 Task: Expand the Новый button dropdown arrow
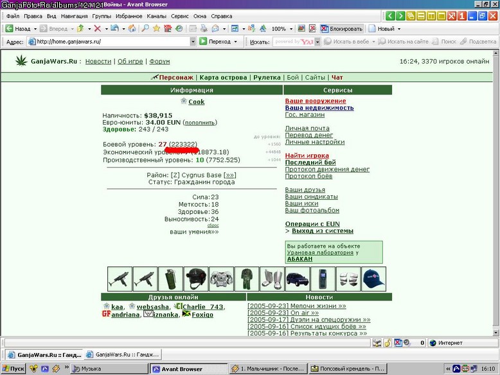(x=399, y=29)
